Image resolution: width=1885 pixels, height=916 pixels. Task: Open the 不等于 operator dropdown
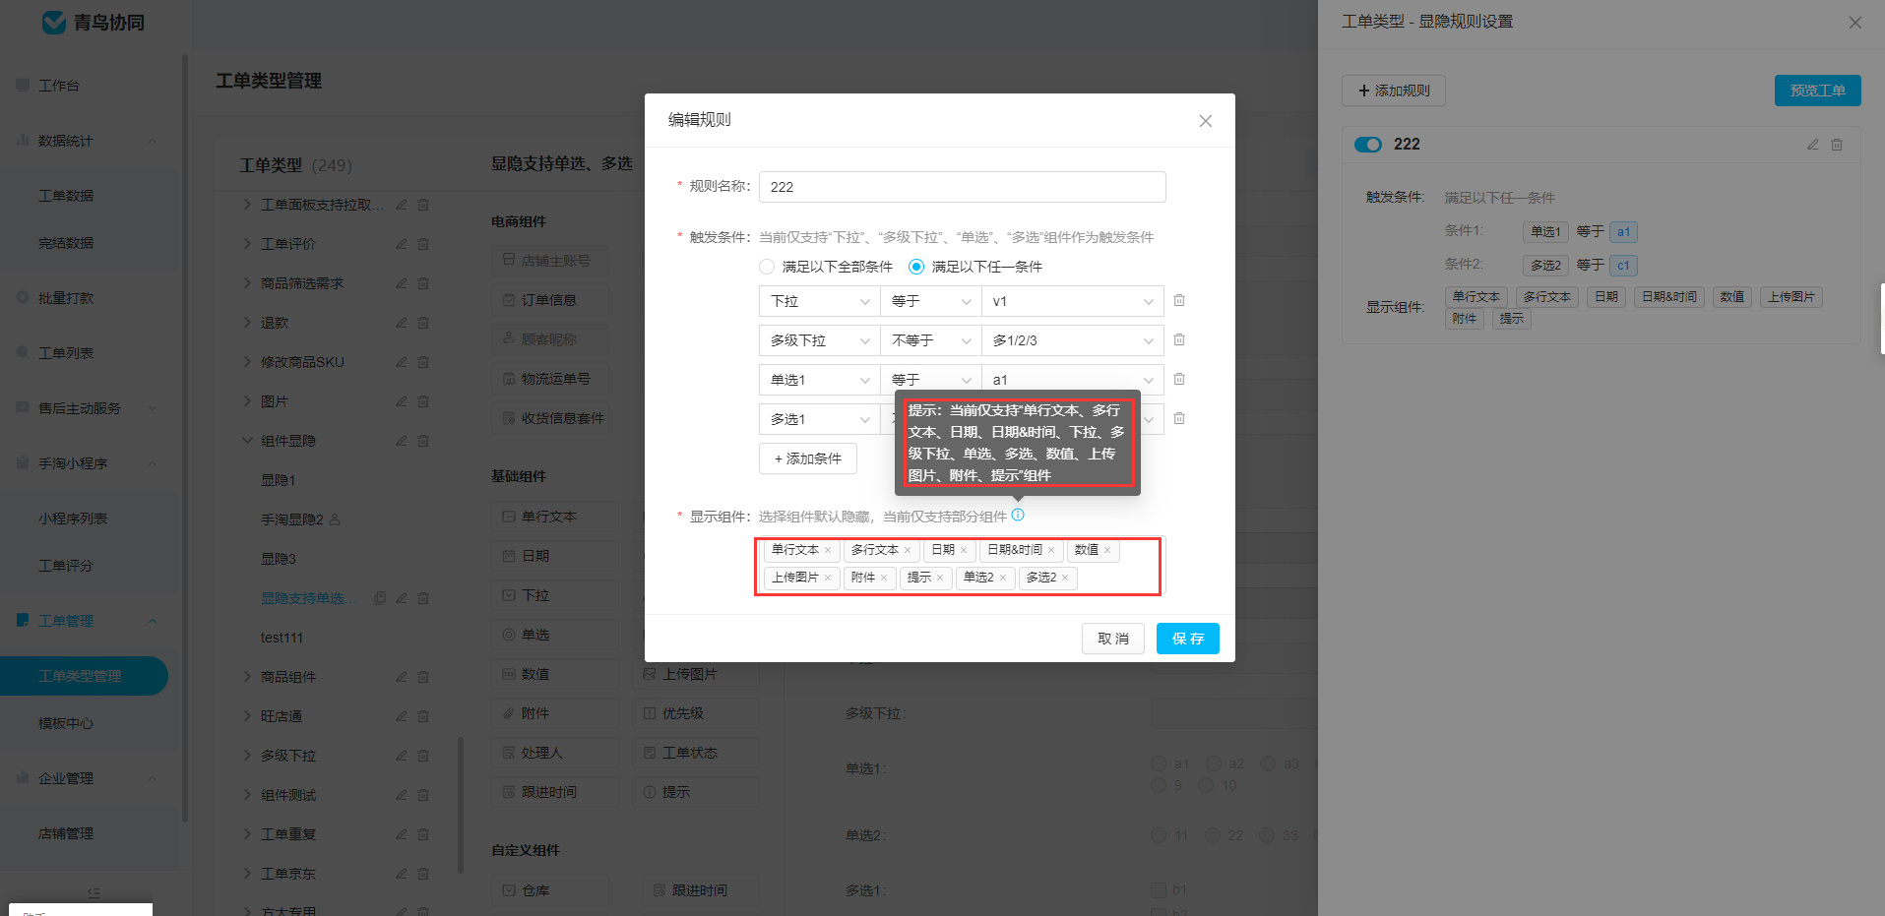click(x=931, y=340)
